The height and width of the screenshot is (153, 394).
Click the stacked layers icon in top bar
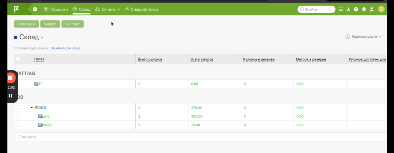(364, 9)
